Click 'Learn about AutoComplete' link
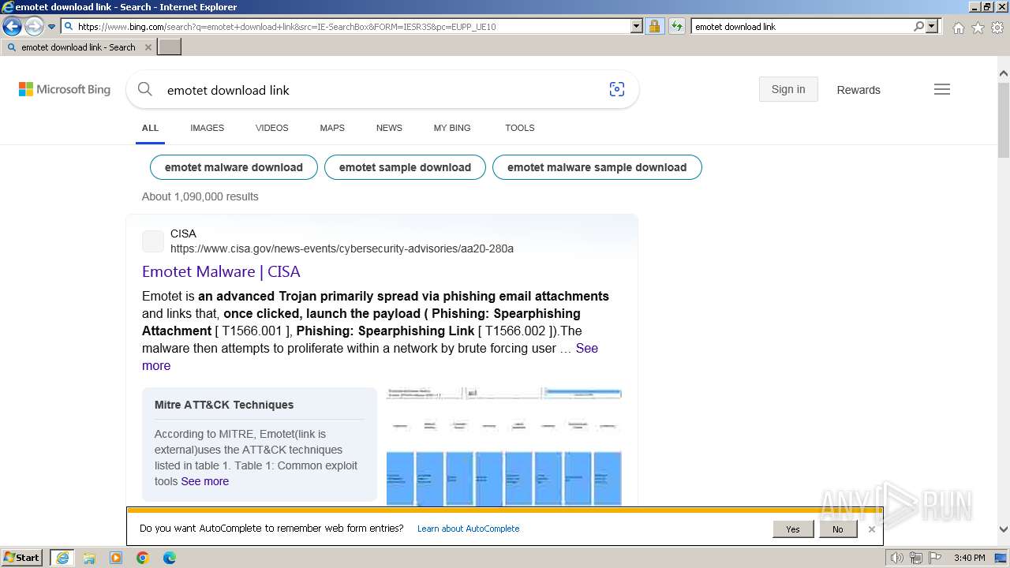Viewport: 1010px width, 568px height. coord(468,529)
